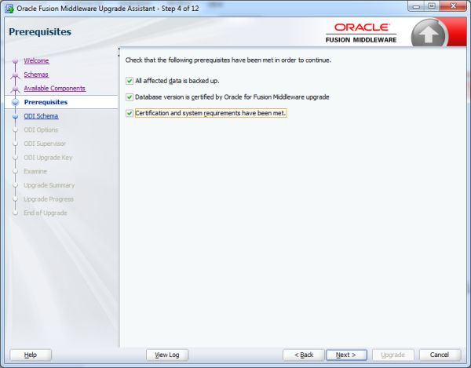Click the upgrade arrow logo icon
The image size is (471, 368).
click(x=429, y=34)
